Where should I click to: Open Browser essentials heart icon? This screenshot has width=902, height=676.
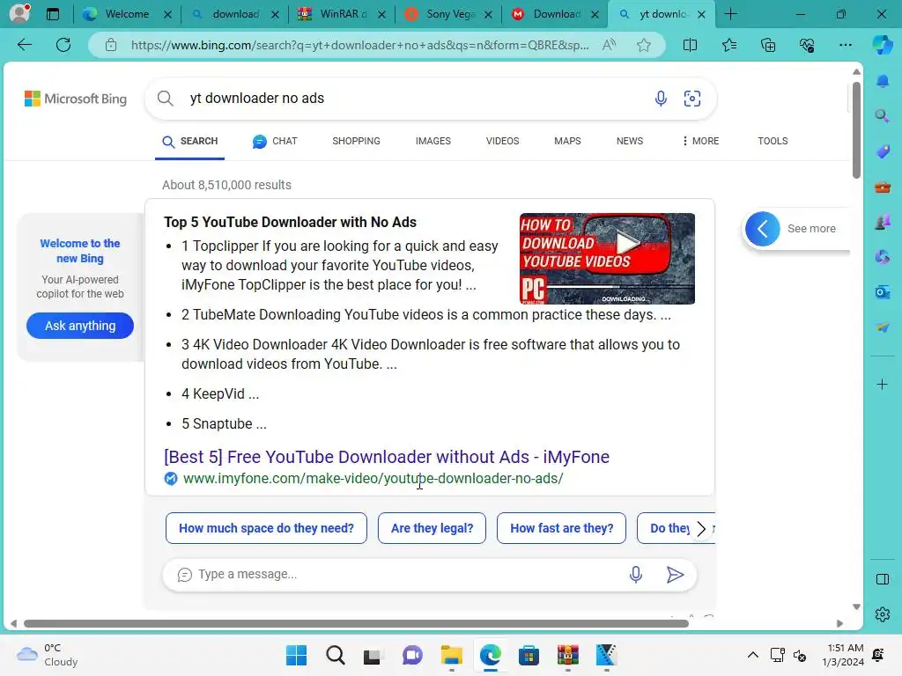tap(807, 45)
